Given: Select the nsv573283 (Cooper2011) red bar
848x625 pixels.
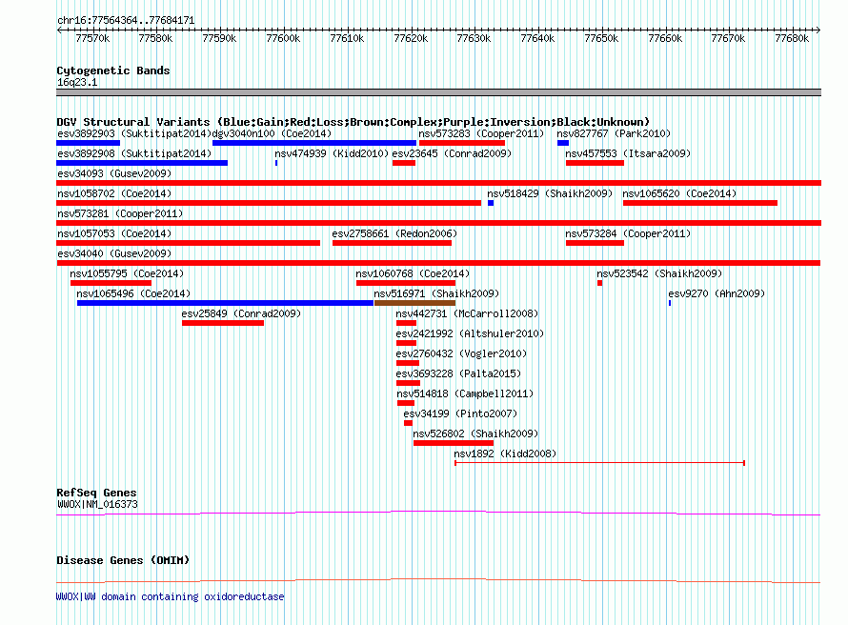Looking at the screenshot, I should click(462, 143).
